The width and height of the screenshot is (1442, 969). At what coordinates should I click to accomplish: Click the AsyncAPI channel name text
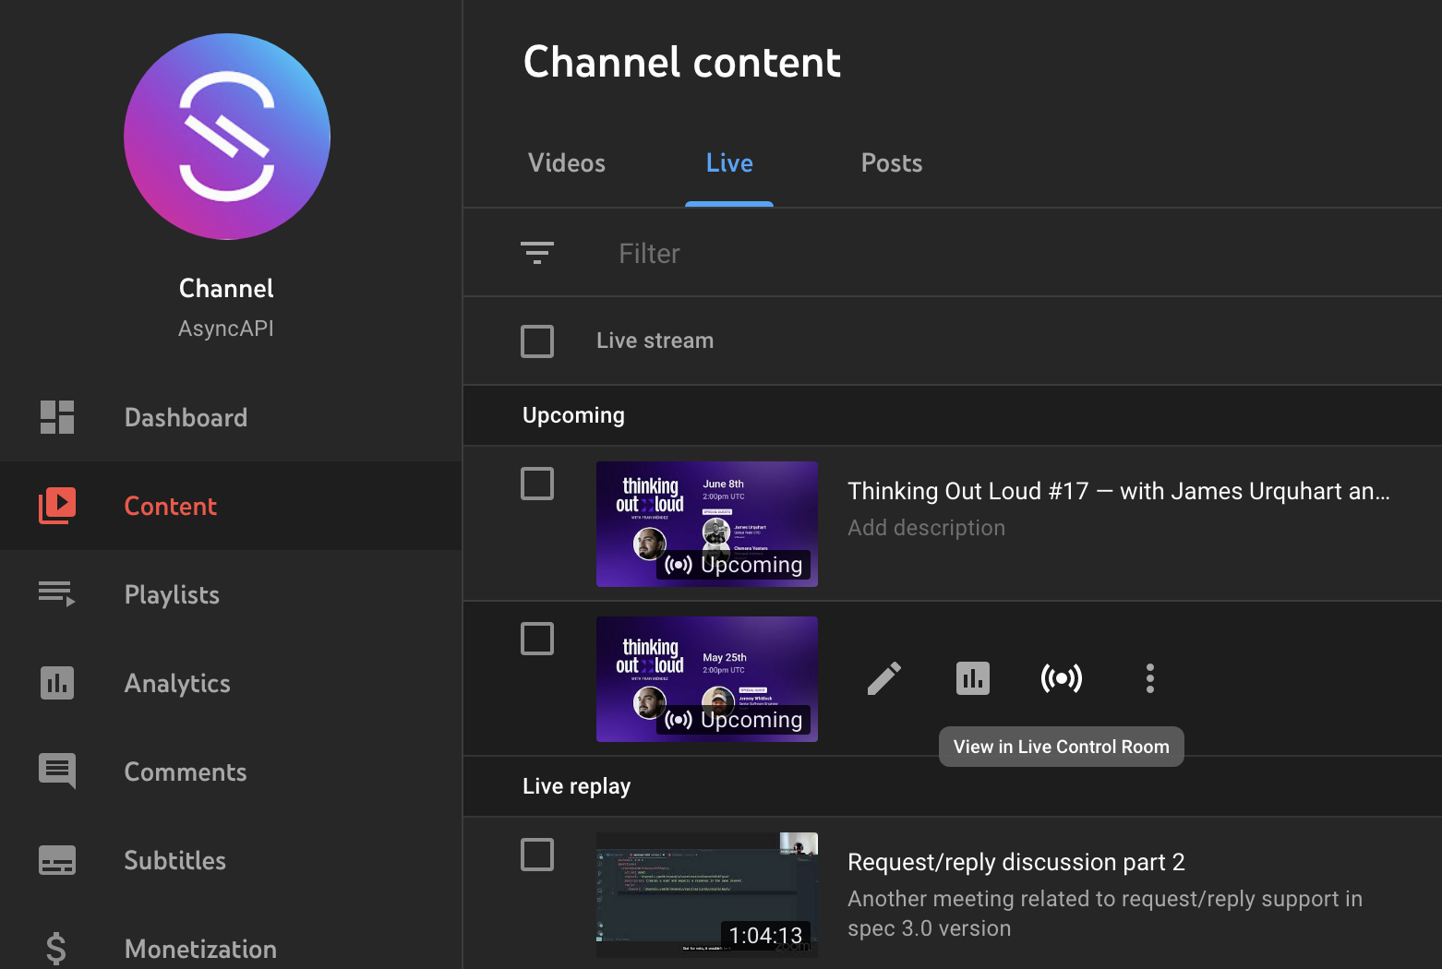point(226,329)
